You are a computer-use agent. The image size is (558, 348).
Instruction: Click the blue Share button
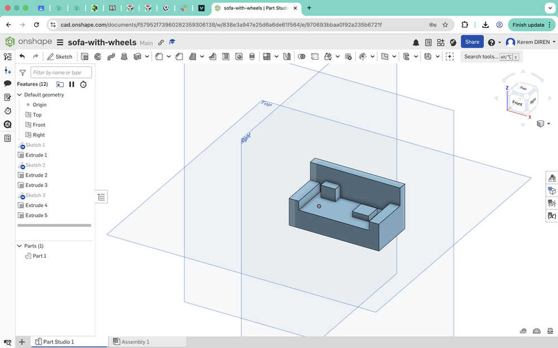472,42
